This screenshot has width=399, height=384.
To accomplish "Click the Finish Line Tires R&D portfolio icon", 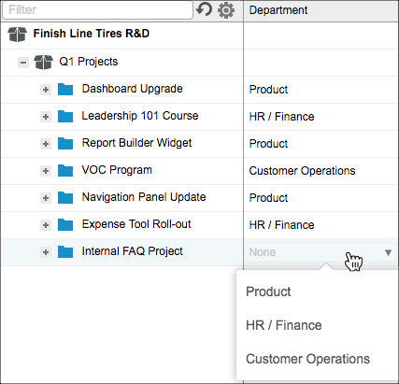I will coord(18,34).
